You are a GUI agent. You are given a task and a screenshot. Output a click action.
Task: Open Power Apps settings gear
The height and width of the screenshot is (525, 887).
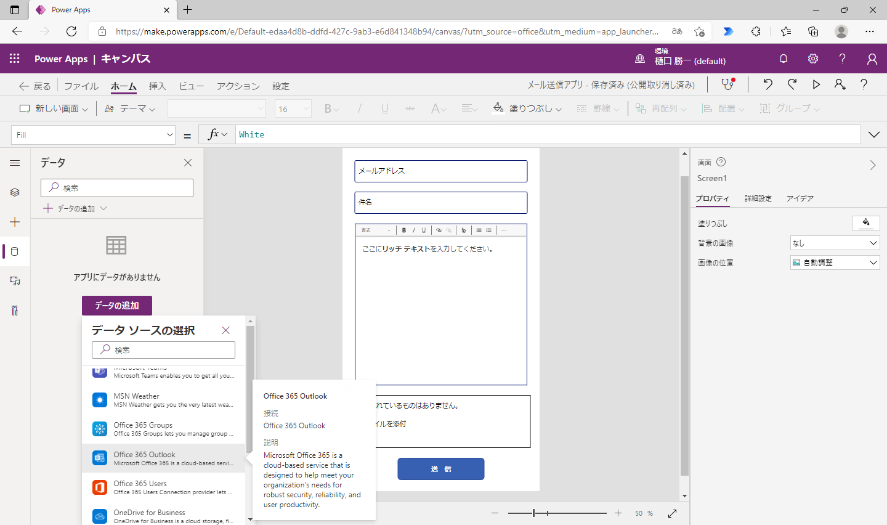pos(813,59)
